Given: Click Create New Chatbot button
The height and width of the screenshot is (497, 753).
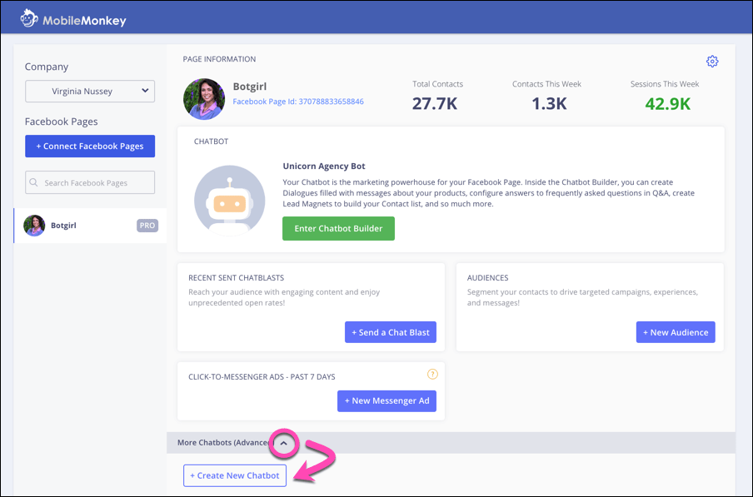Looking at the screenshot, I should pos(235,475).
